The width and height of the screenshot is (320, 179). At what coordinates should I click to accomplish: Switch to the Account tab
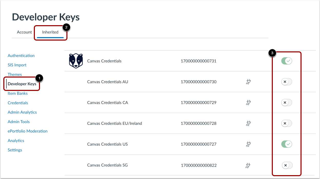tap(24, 32)
